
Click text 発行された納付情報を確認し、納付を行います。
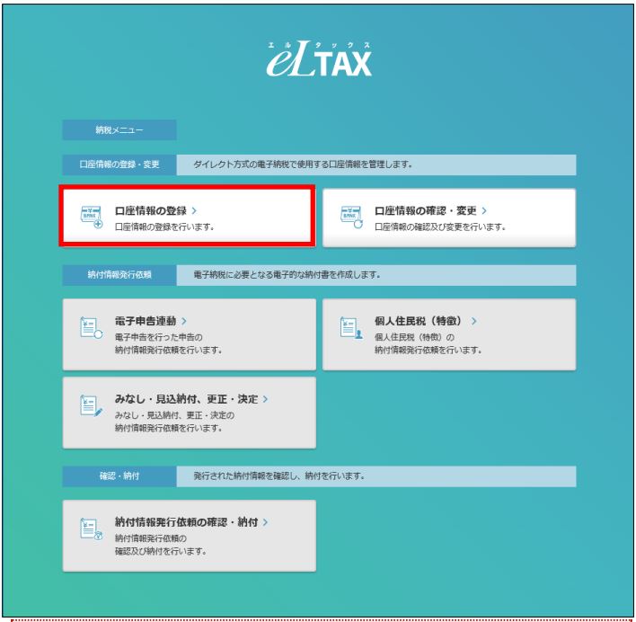point(279,476)
